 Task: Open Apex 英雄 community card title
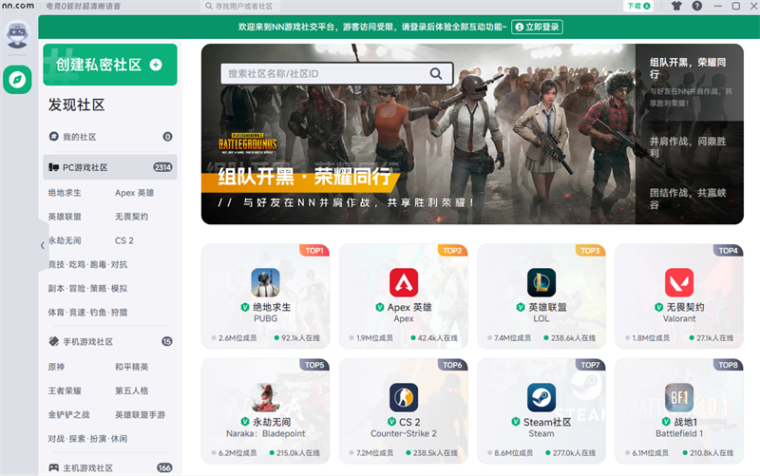[409, 307]
